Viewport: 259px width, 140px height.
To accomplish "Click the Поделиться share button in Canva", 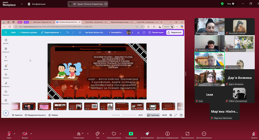I will pos(175,32).
